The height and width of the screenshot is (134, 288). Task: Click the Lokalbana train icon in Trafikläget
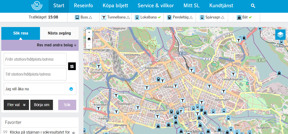coord(137,17)
